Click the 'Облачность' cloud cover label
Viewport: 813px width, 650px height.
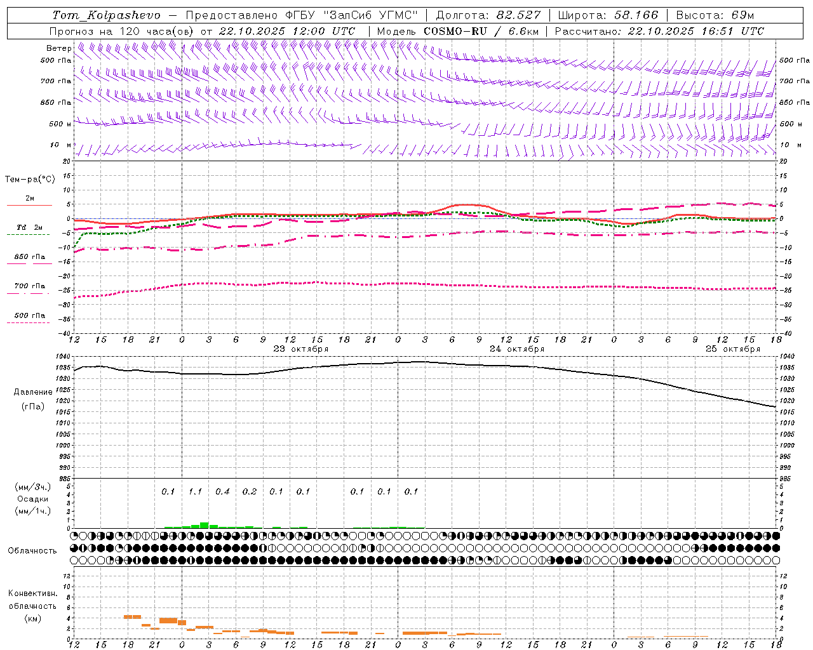[x=32, y=551]
